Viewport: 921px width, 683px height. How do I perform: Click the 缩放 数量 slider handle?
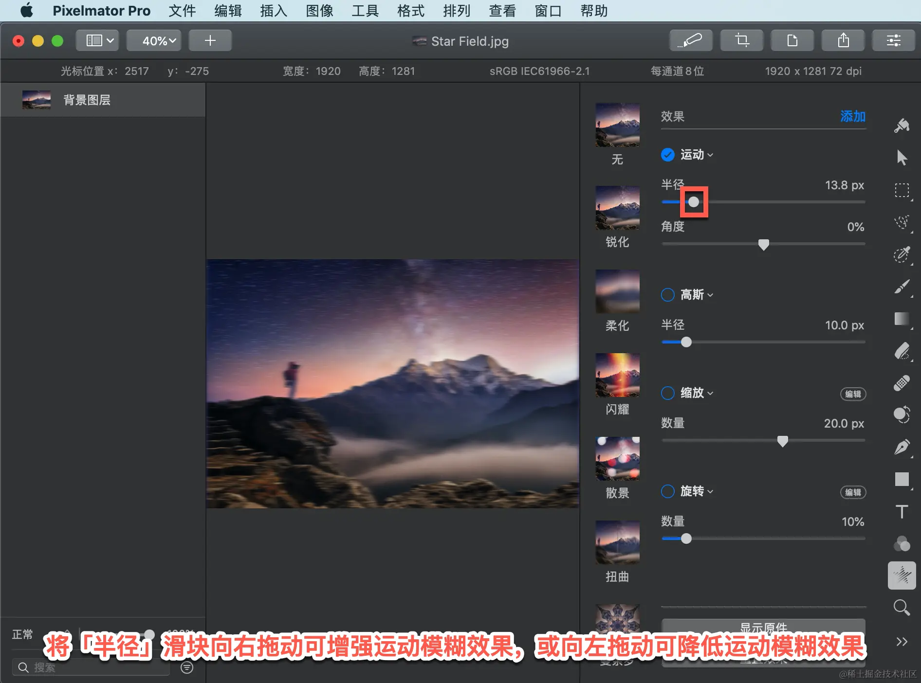tap(782, 441)
